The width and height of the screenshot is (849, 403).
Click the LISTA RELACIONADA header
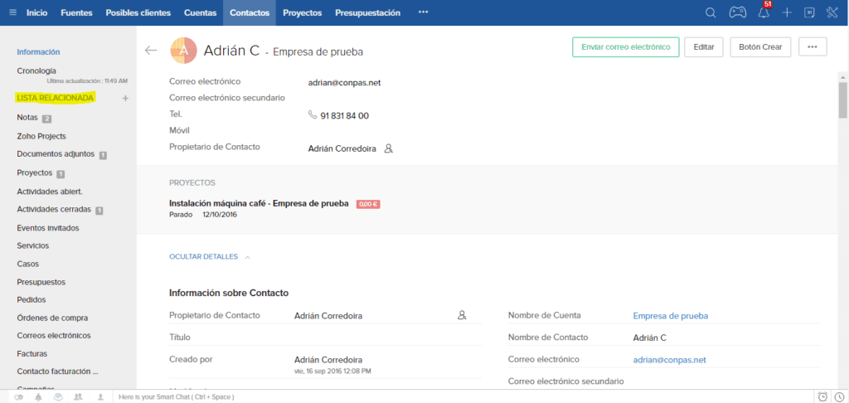coord(56,98)
